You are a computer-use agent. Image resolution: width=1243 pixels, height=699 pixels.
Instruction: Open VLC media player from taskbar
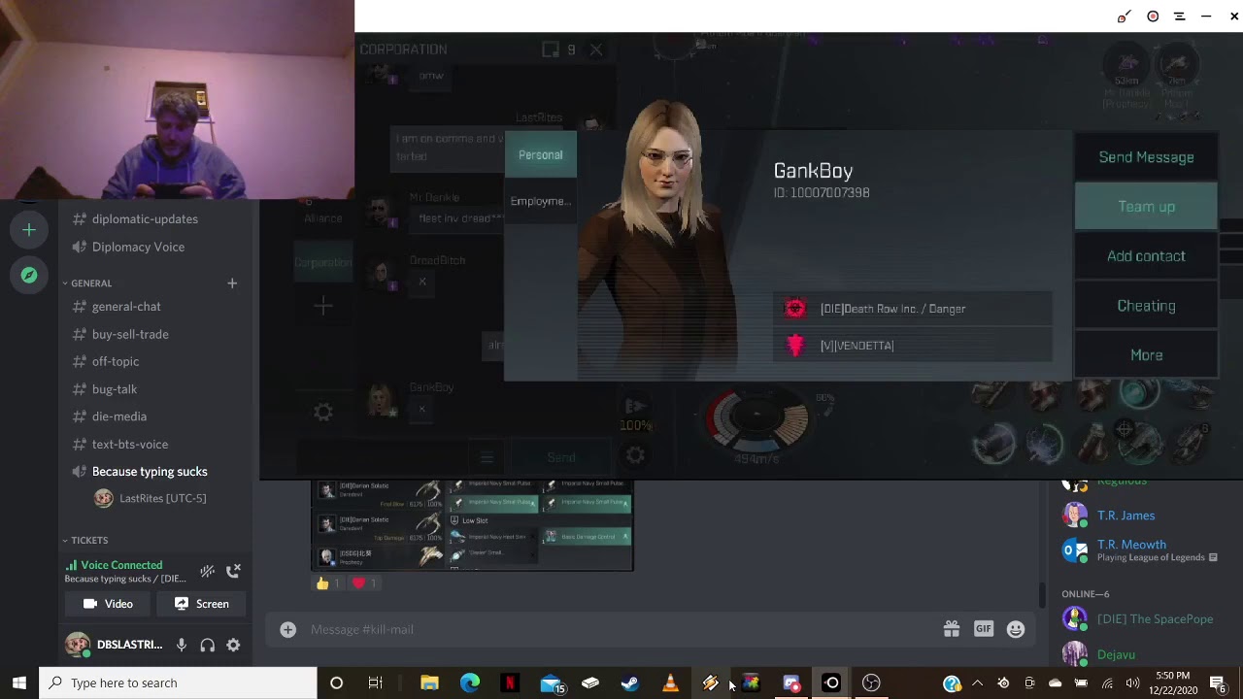coord(670,682)
